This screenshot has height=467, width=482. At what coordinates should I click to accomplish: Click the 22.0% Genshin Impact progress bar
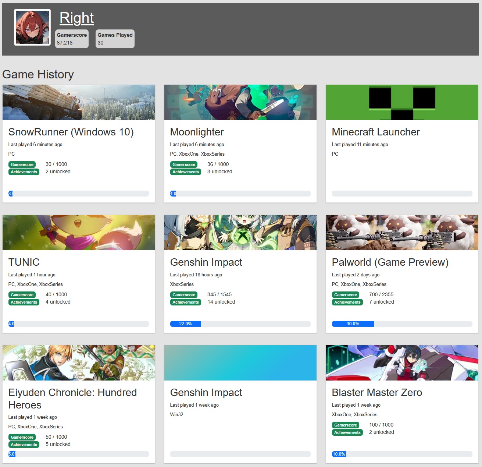pos(240,324)
